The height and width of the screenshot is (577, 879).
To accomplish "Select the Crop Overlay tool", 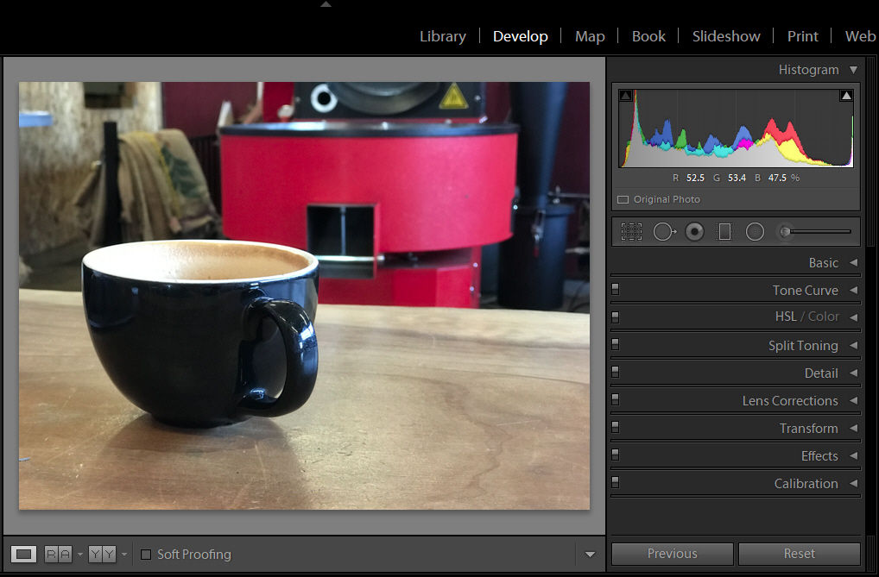I will click(631, 231).
